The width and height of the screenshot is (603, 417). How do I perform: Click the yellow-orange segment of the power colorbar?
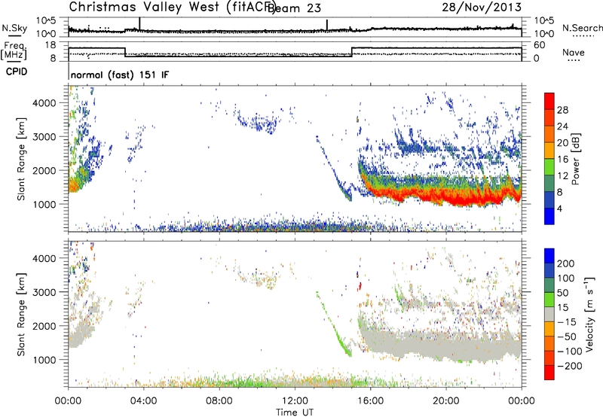pos(549,151)
